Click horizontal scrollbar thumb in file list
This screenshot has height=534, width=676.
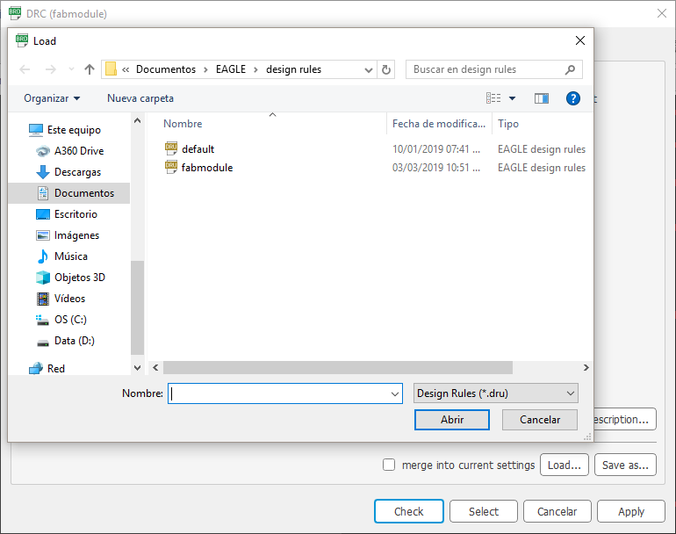click(x=338, y=368)
